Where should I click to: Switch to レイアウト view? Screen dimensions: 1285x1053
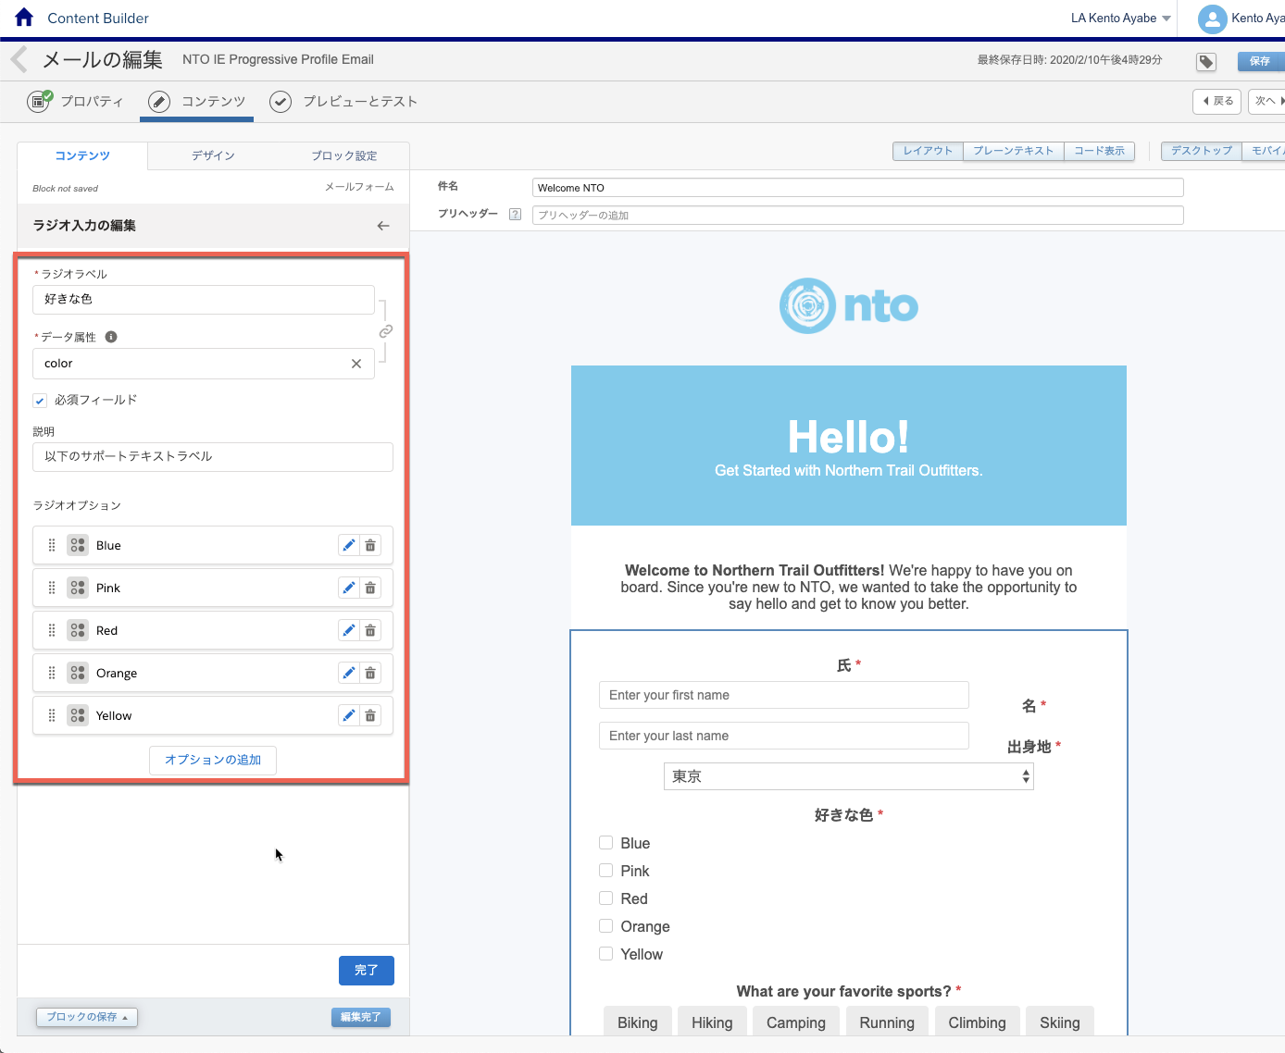click(x=928, y=151)
